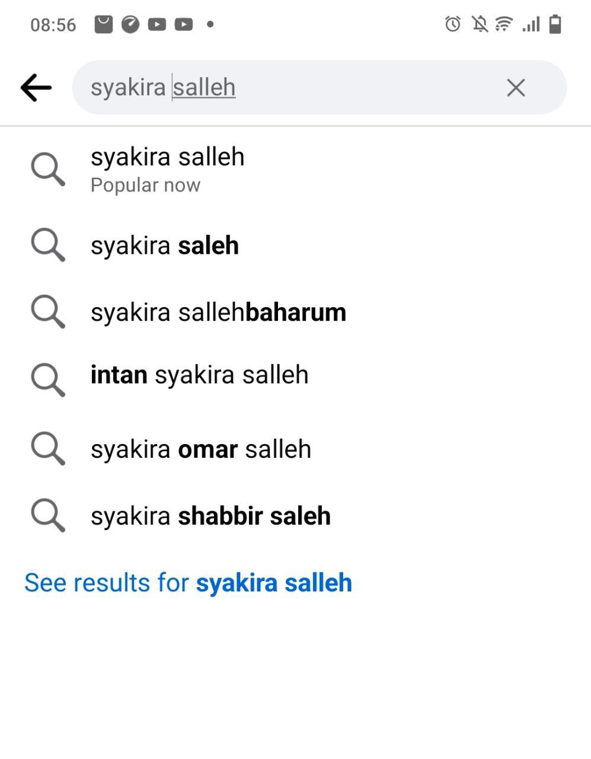Tap search icon beside 'syakira saleh'
The image size is (591, 759).
pyautogui.click(x=47, y=245)
